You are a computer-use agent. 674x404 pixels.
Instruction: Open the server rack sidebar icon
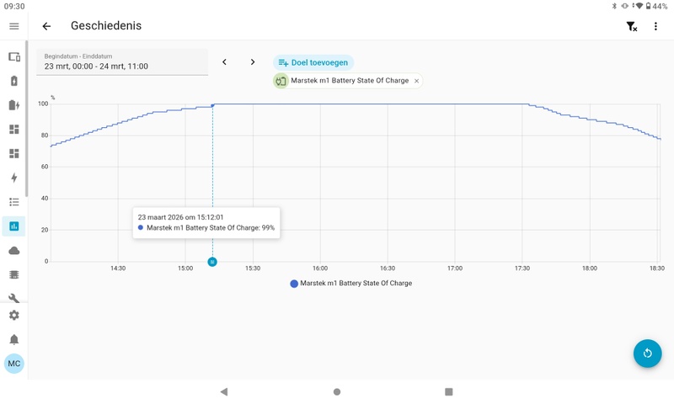(14, 274)
